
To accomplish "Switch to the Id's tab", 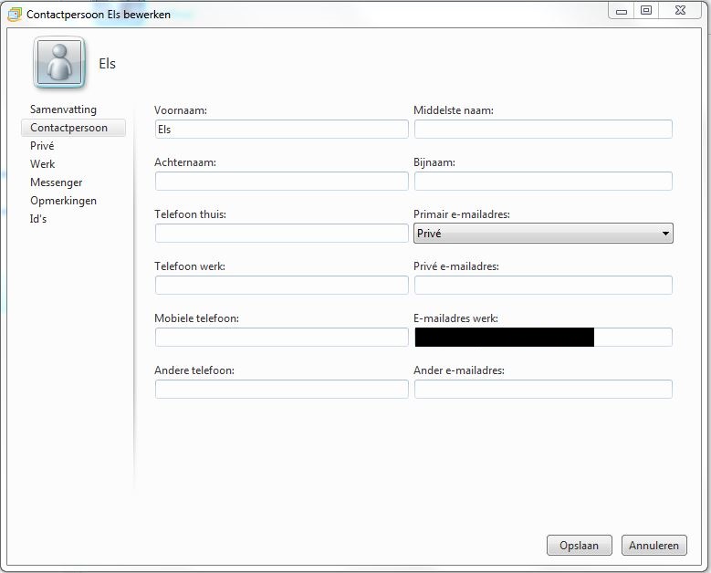I will 38,219.
